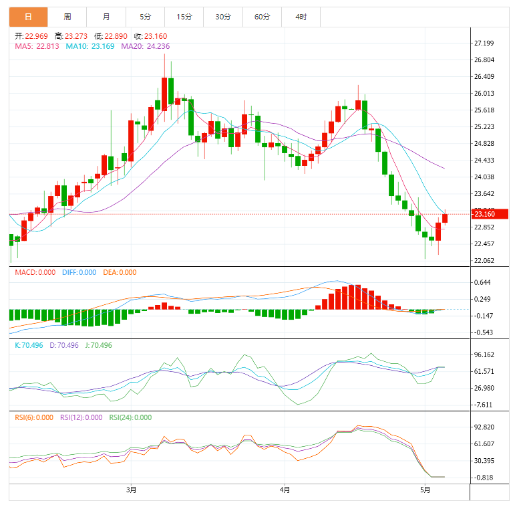The height and width of the screenshot is (507, 513).
Task: Click the RSI(6):0.000 label
Action: (34, 417)
